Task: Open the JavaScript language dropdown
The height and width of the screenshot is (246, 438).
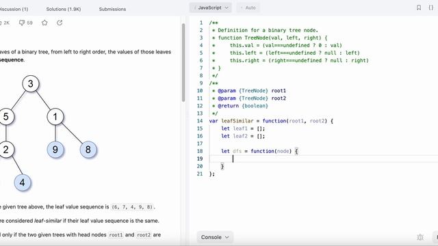Action: coord(211,8)
